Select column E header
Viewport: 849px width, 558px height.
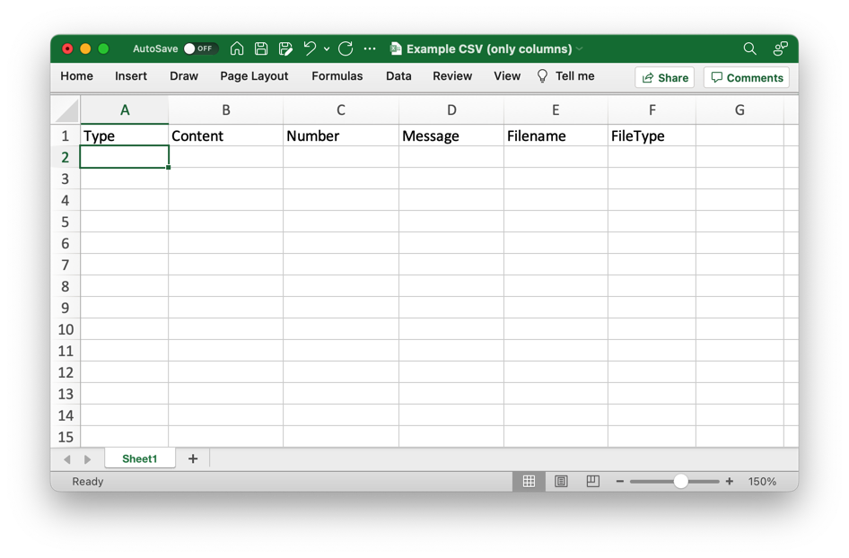point(556,110)
